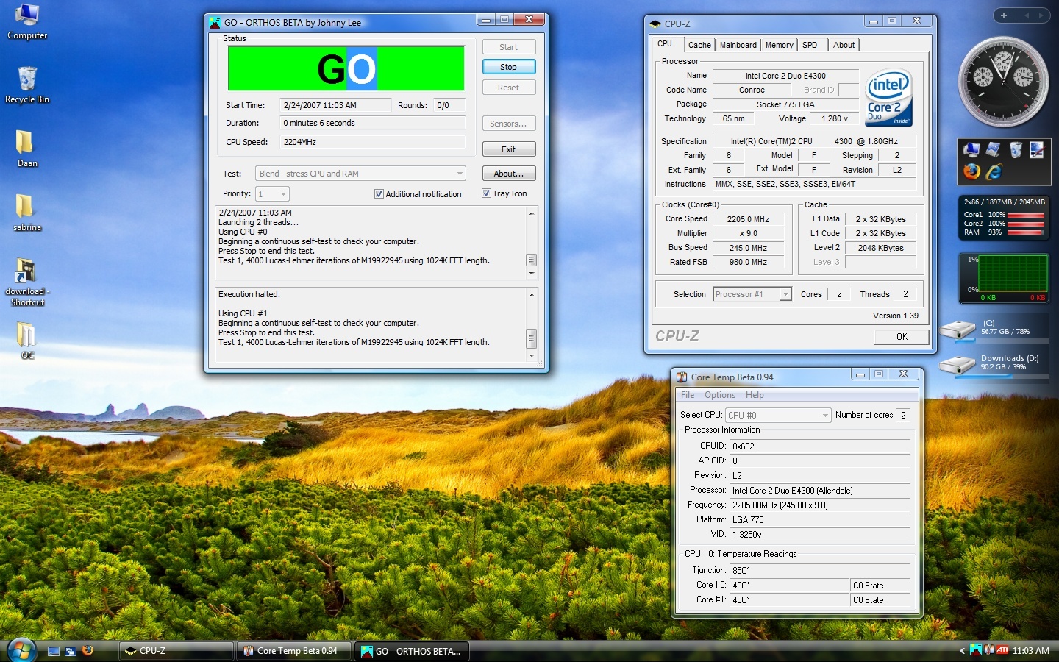This screenshot has height=662, width=1059.
Task: Toggle Additional notification checkbox in ORTHOS
Action: (379, 194)
